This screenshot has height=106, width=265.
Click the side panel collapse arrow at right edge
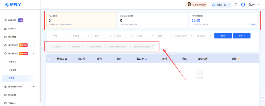click(x=264, y=97)
